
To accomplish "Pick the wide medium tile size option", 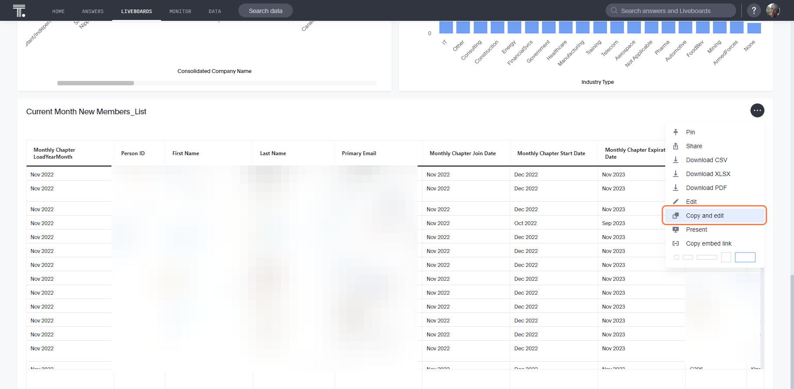I will pos(707,257).
